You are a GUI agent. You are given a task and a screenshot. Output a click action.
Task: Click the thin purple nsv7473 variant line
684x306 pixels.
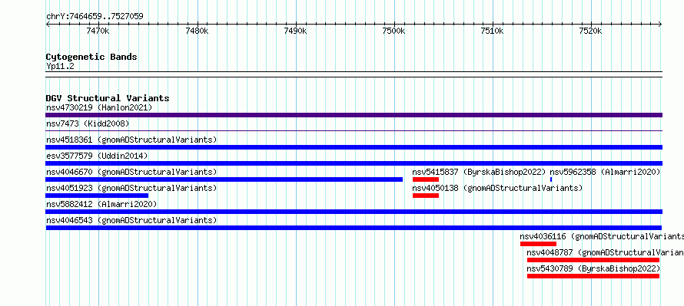(354, 130)
